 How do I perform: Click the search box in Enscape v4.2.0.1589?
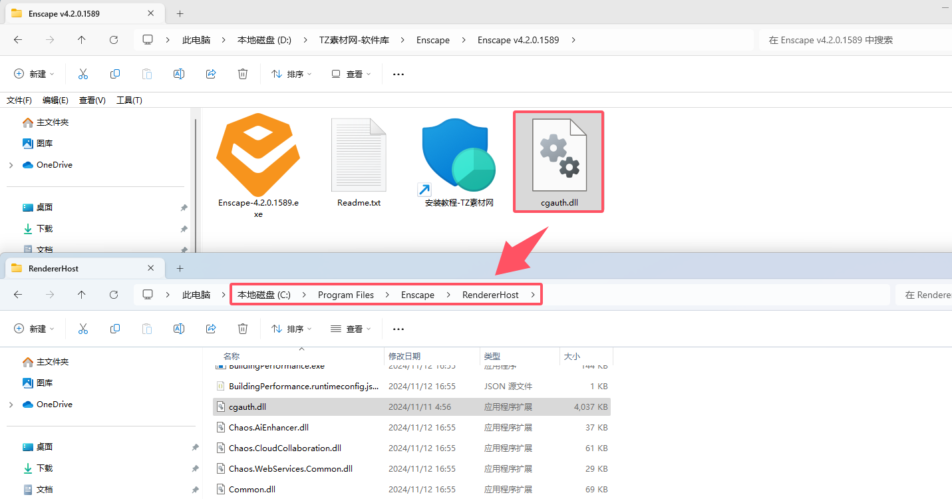856,40
